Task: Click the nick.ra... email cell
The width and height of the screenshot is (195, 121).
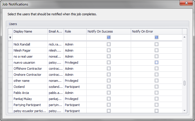Action: pos(56,44)
